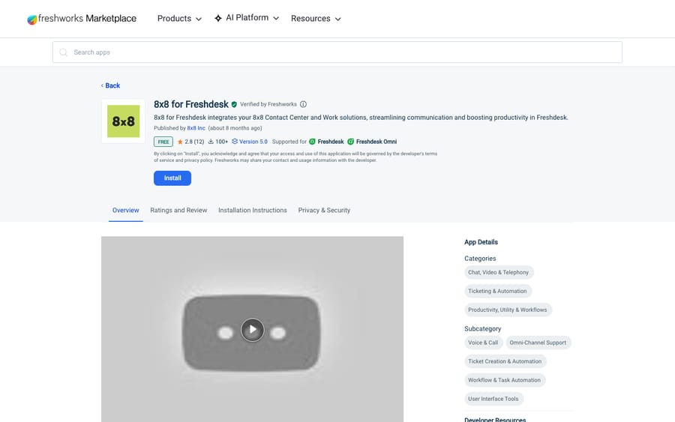
Task: Select Workflow & Task Automation subcategory
Action: [505, 380]
